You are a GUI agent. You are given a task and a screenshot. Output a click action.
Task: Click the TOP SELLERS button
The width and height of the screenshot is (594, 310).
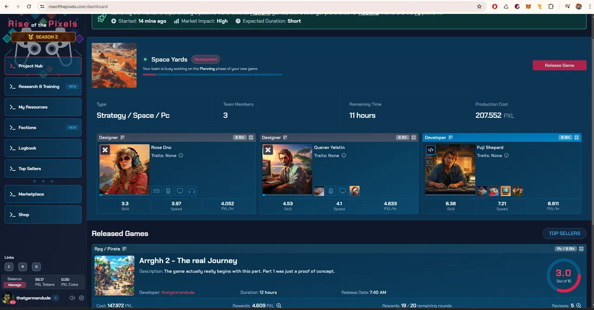[564, 233]
